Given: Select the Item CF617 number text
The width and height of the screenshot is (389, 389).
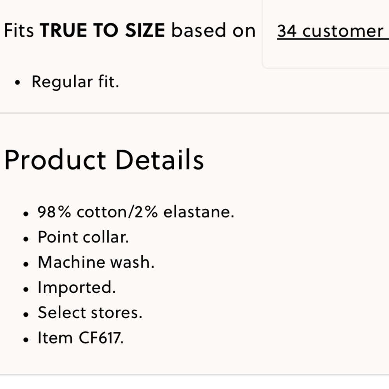Looking at the screenshot, I should [81, 338].
